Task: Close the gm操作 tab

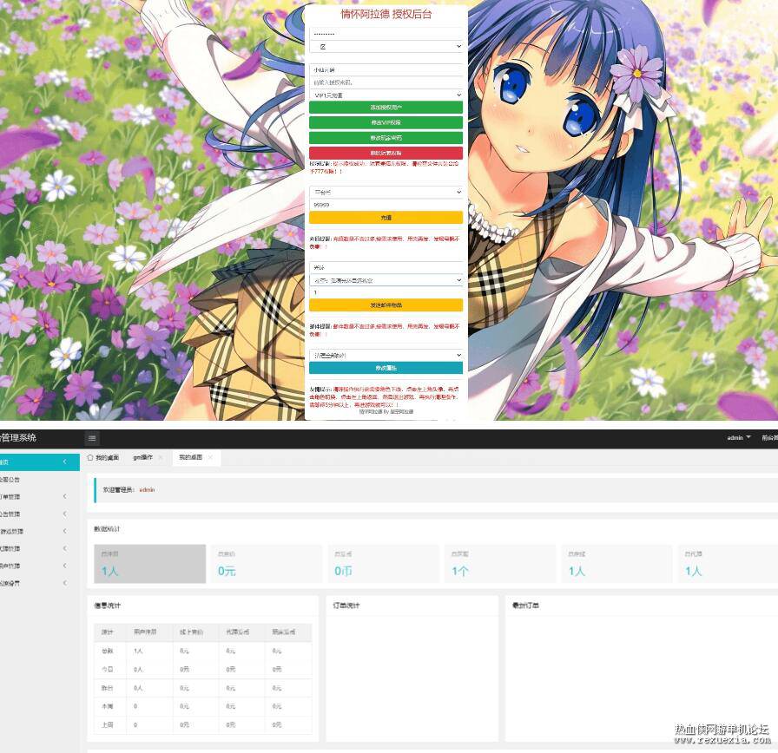Action: (161, 457)
